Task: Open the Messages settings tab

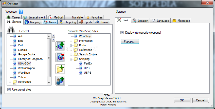Action: pos(181,21)
